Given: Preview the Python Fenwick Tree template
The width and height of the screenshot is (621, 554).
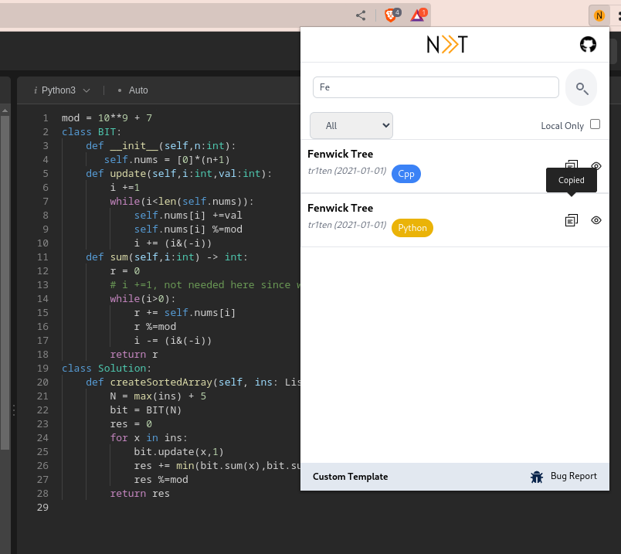Looking at the screenshot, I should (596, 220).
